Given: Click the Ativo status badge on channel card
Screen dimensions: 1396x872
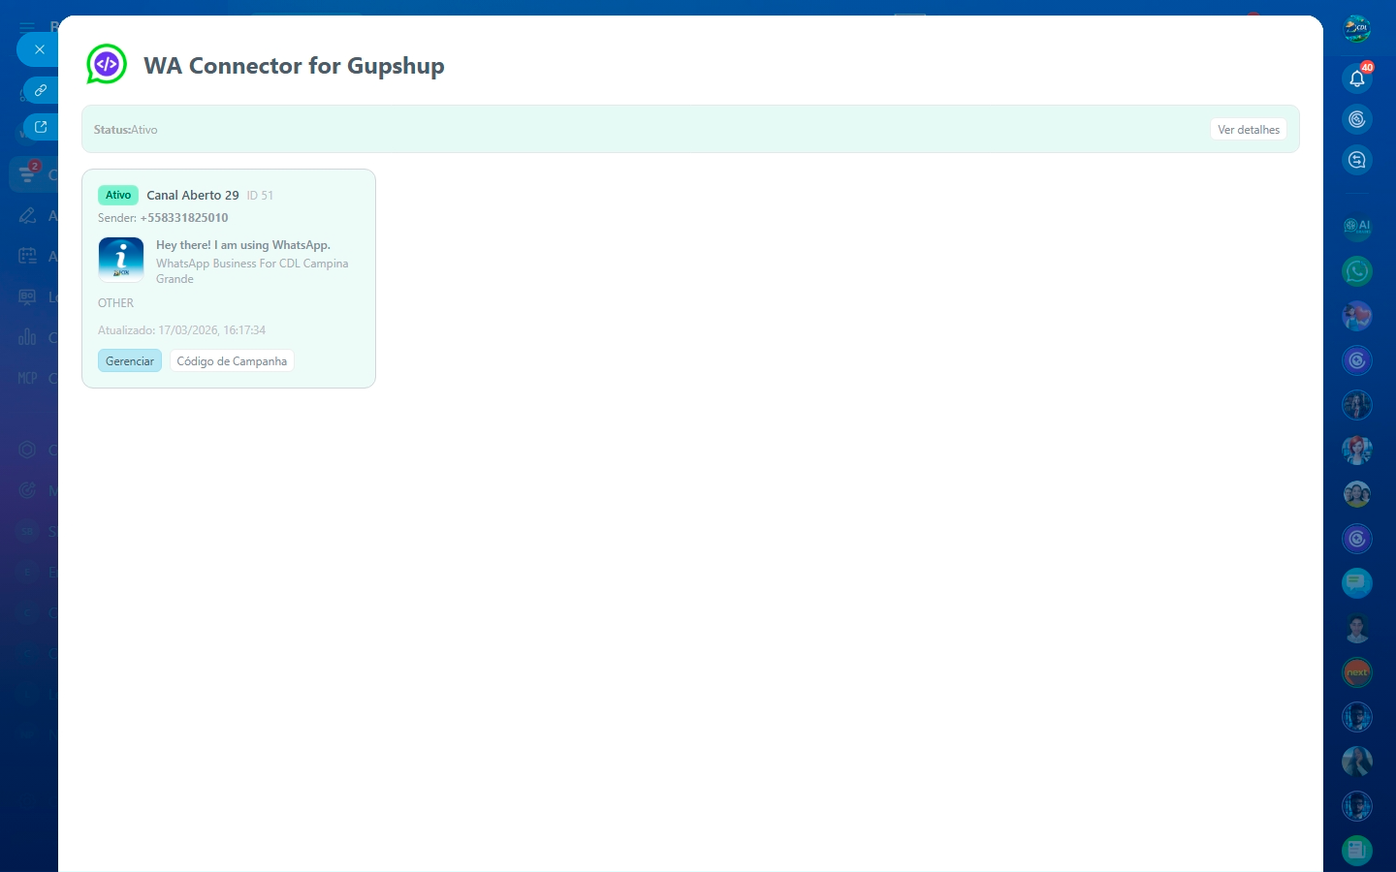Looking at the screenshot, I should coord(118,196).
